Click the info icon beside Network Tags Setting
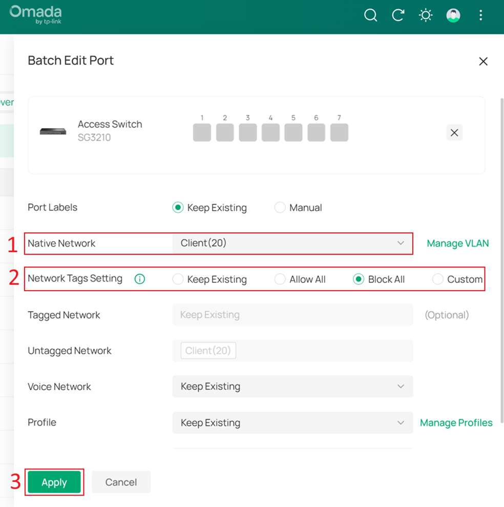The image size is (504, 507). (x=139, y=278)
